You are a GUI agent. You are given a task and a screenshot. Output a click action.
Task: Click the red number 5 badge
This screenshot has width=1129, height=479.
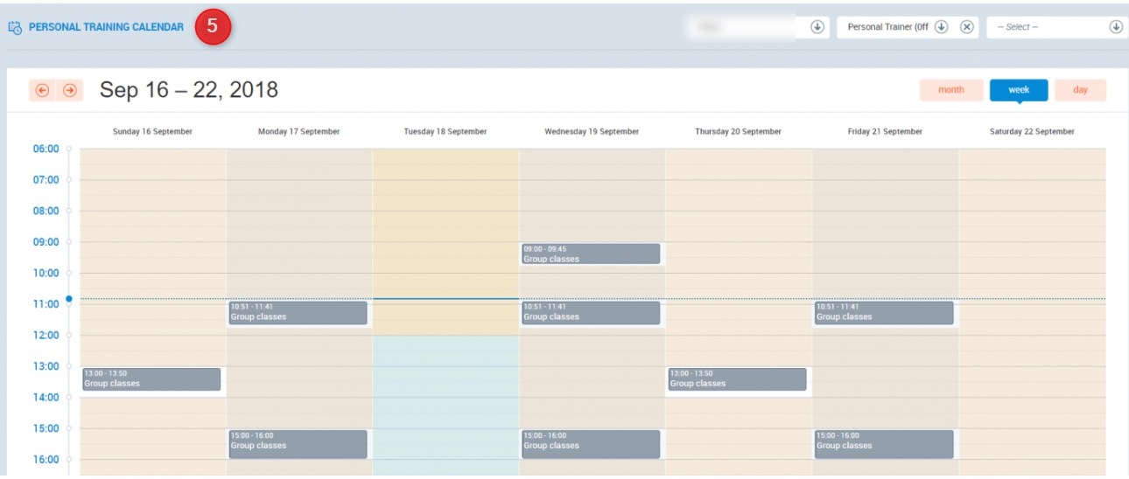[213, 27]
